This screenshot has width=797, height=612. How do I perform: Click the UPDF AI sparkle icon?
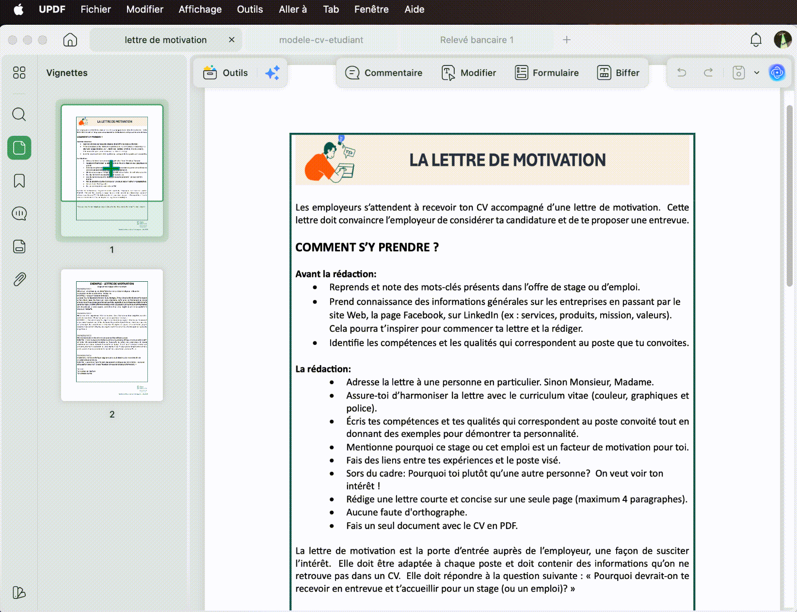point(272,73)
